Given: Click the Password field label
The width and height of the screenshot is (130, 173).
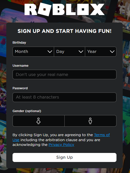Looking at the screenshot, I should point(20,88).
